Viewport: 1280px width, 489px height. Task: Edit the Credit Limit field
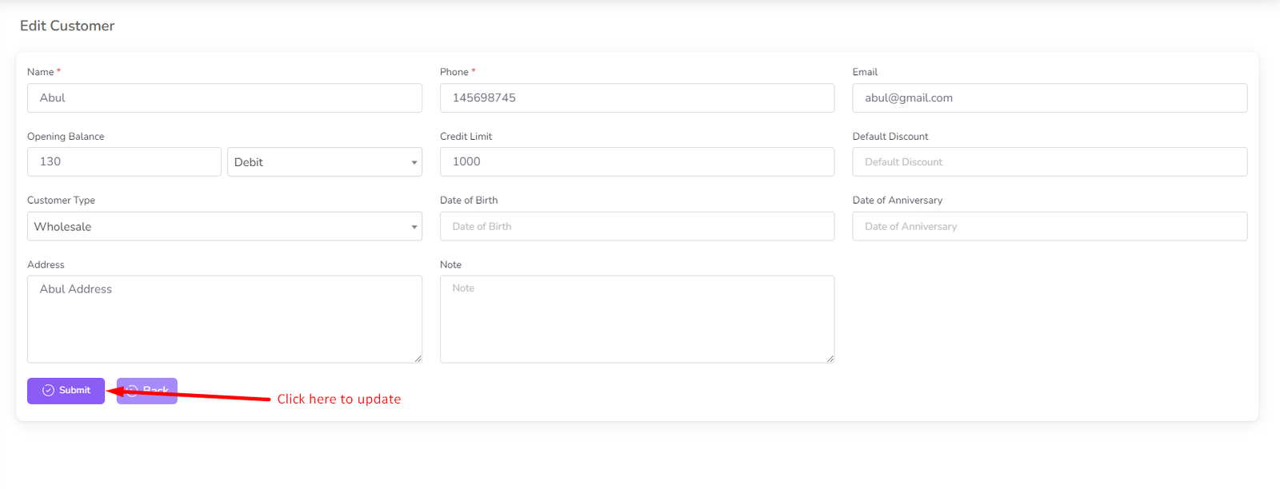636,162
